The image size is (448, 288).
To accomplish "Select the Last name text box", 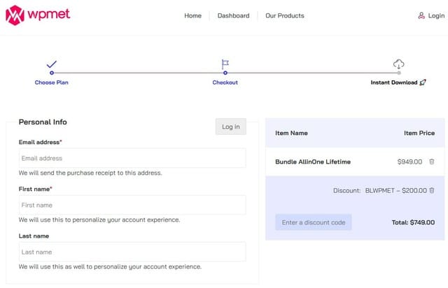I will pyautogui.click(x=132, y=252).
